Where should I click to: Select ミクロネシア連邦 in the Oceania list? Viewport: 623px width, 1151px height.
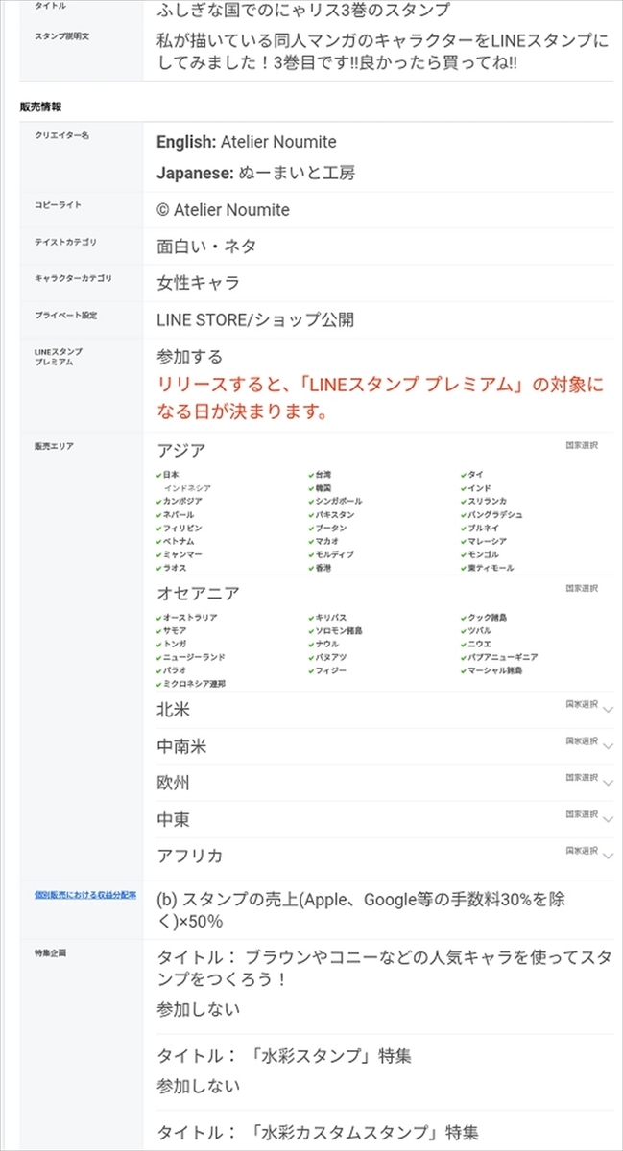point(190,685)
